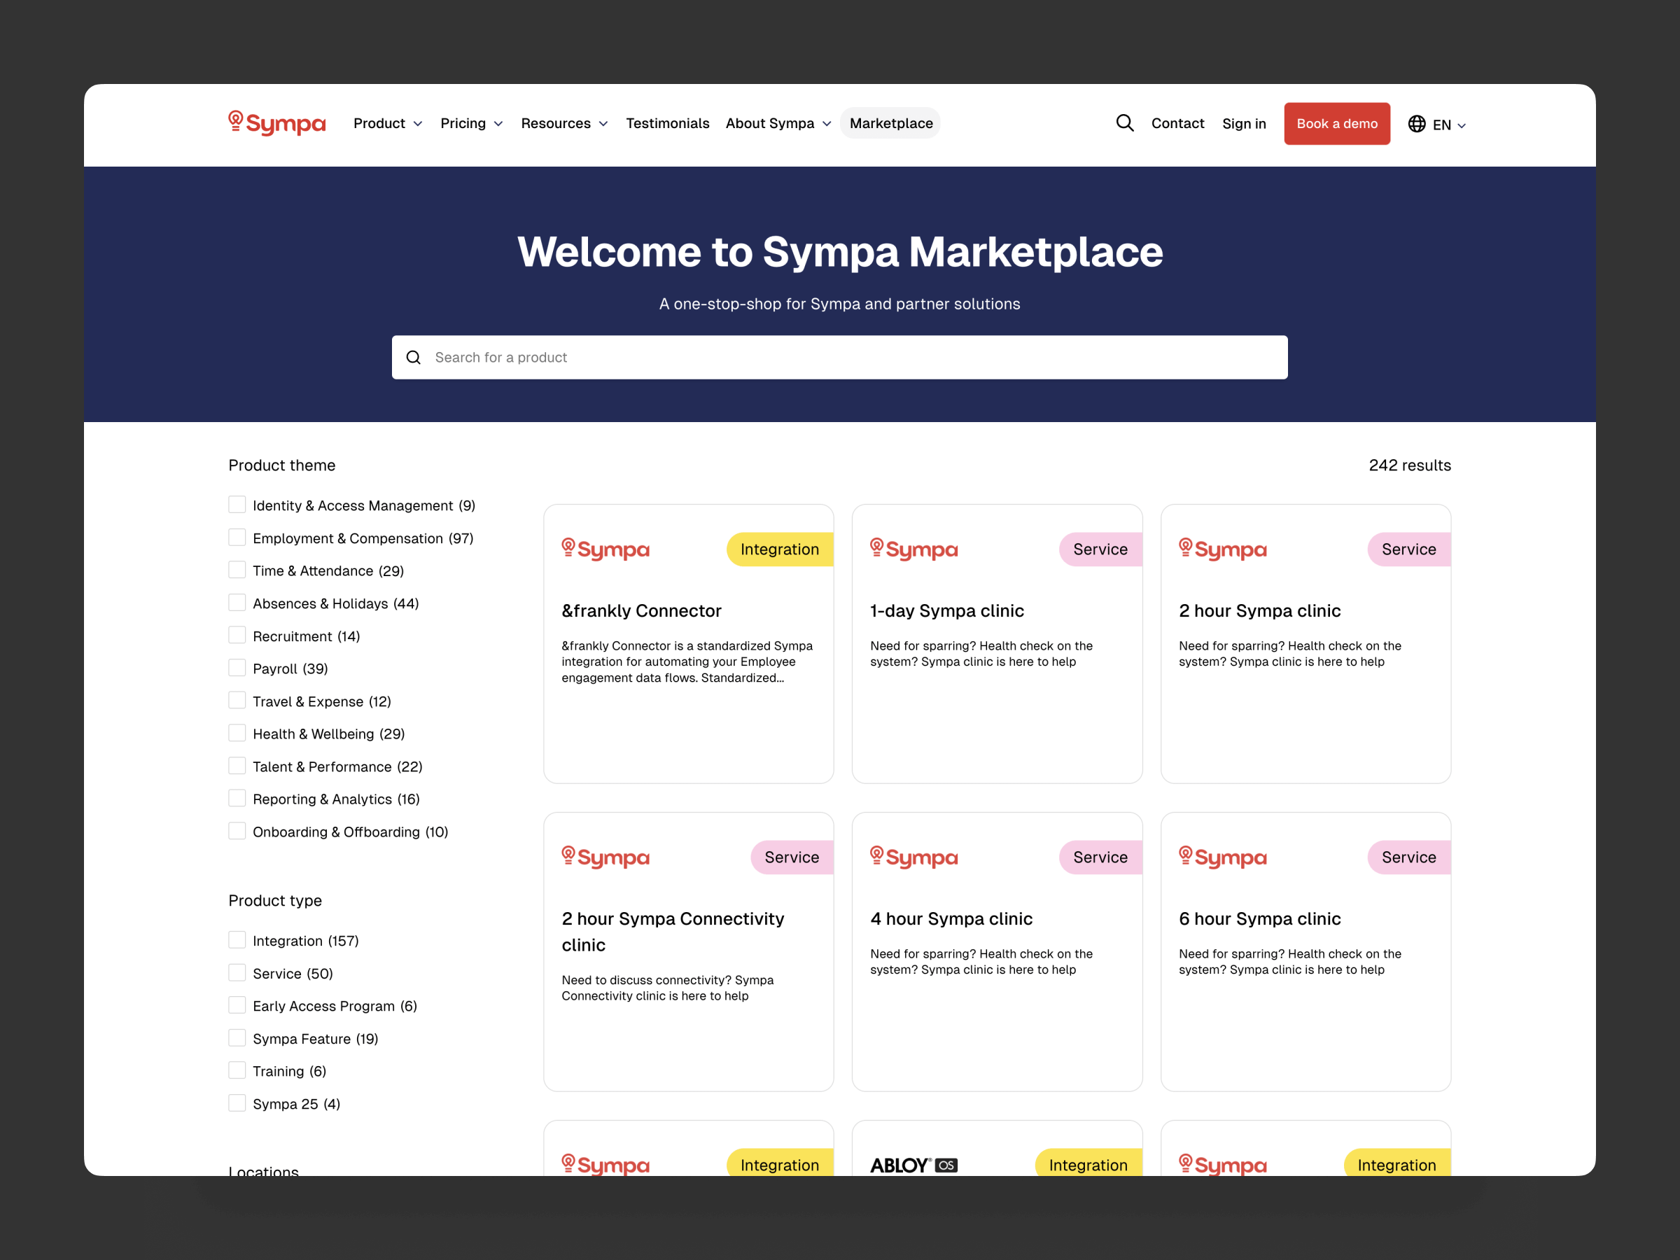The height and width of the screenshot is (1260, 1680).
Task: Click the Sympa logo on the 6 hour Sympa clinic card
Action: coord(1223,857)
